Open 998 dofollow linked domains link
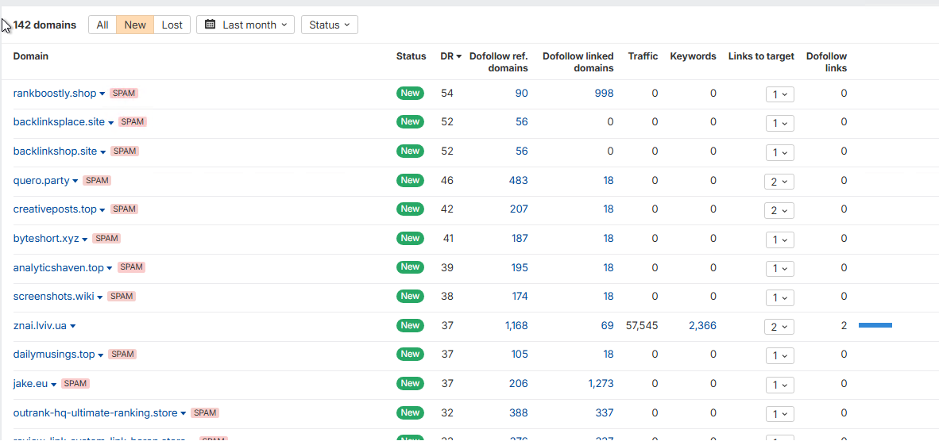The height and width of the screenshot is (441, 939). (603, 94)
